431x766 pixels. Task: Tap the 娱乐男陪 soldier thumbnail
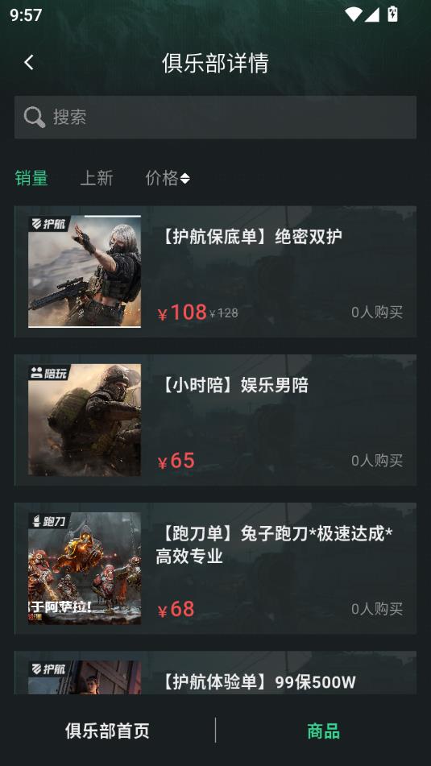pos(85,420)
